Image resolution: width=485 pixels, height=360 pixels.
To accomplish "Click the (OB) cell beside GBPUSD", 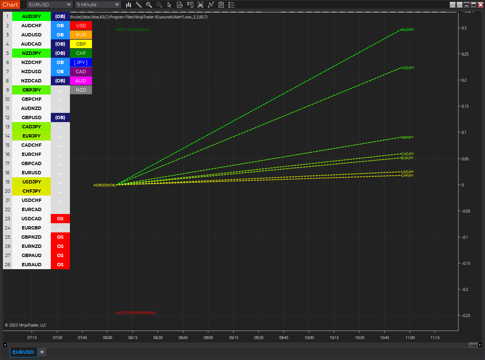I will click(60, 117).
